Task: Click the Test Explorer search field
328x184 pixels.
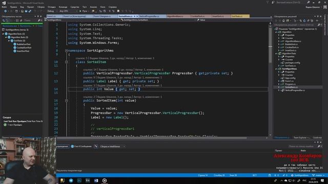Action: click(x=30, y=20)
